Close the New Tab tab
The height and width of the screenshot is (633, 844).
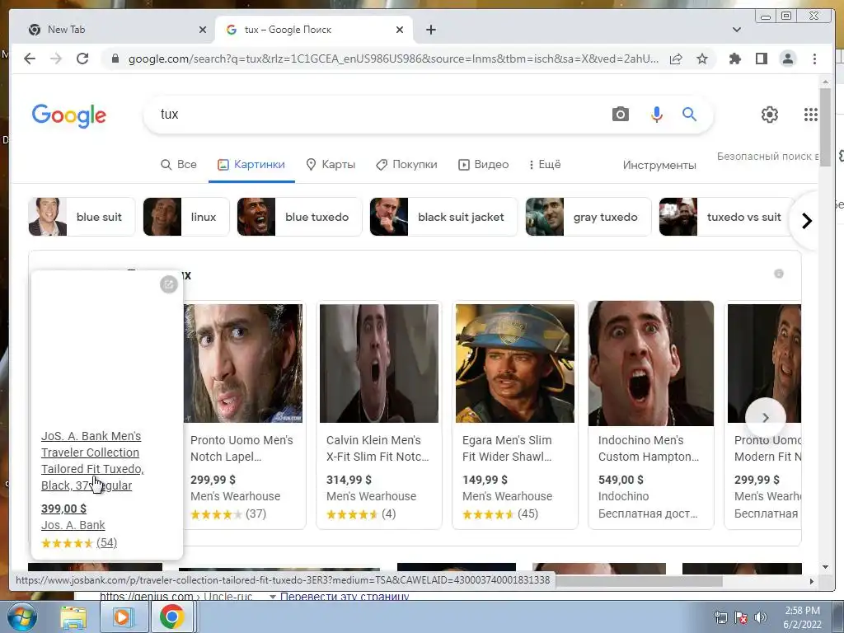[203, 30]
